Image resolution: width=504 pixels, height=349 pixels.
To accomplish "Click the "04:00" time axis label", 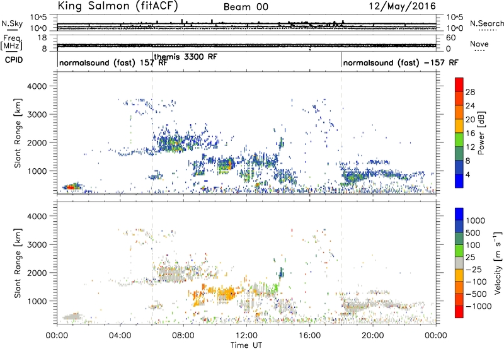I will click(120, 336).
